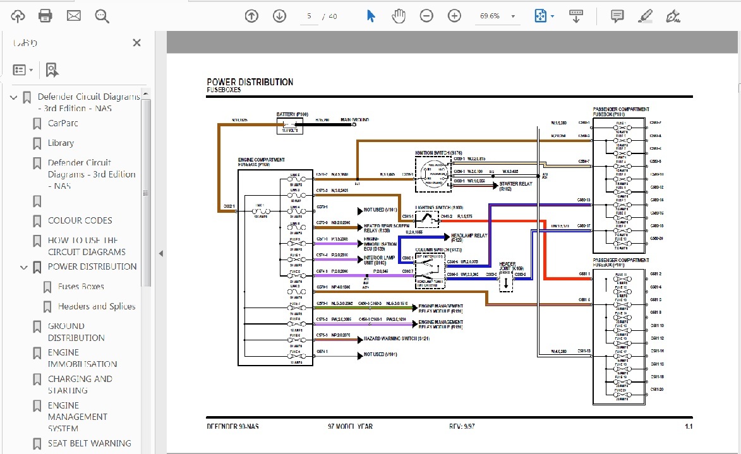Click the unnamed blank bookmark icon
The width and height of the screenshot is (741, 454).
coord(37,201)
